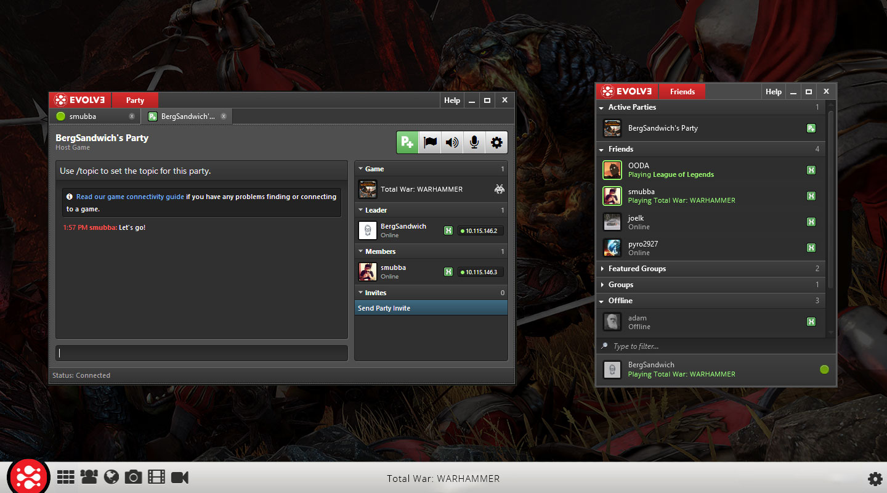
Task: Close the BergSandwich party tab
Action: point(224,116)
